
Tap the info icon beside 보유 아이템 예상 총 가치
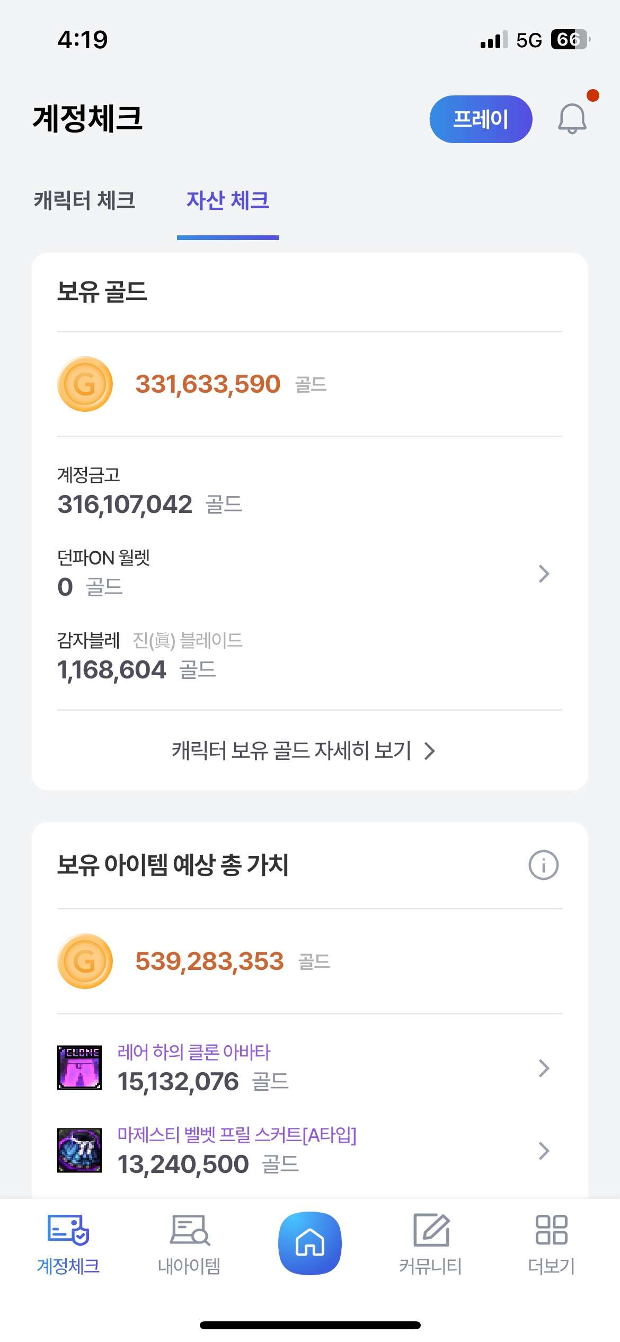[543, 865]
